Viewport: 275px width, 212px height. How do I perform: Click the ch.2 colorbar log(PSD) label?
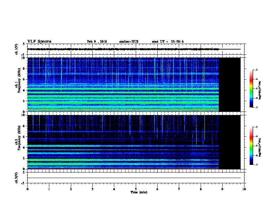(x=260, y=147)
